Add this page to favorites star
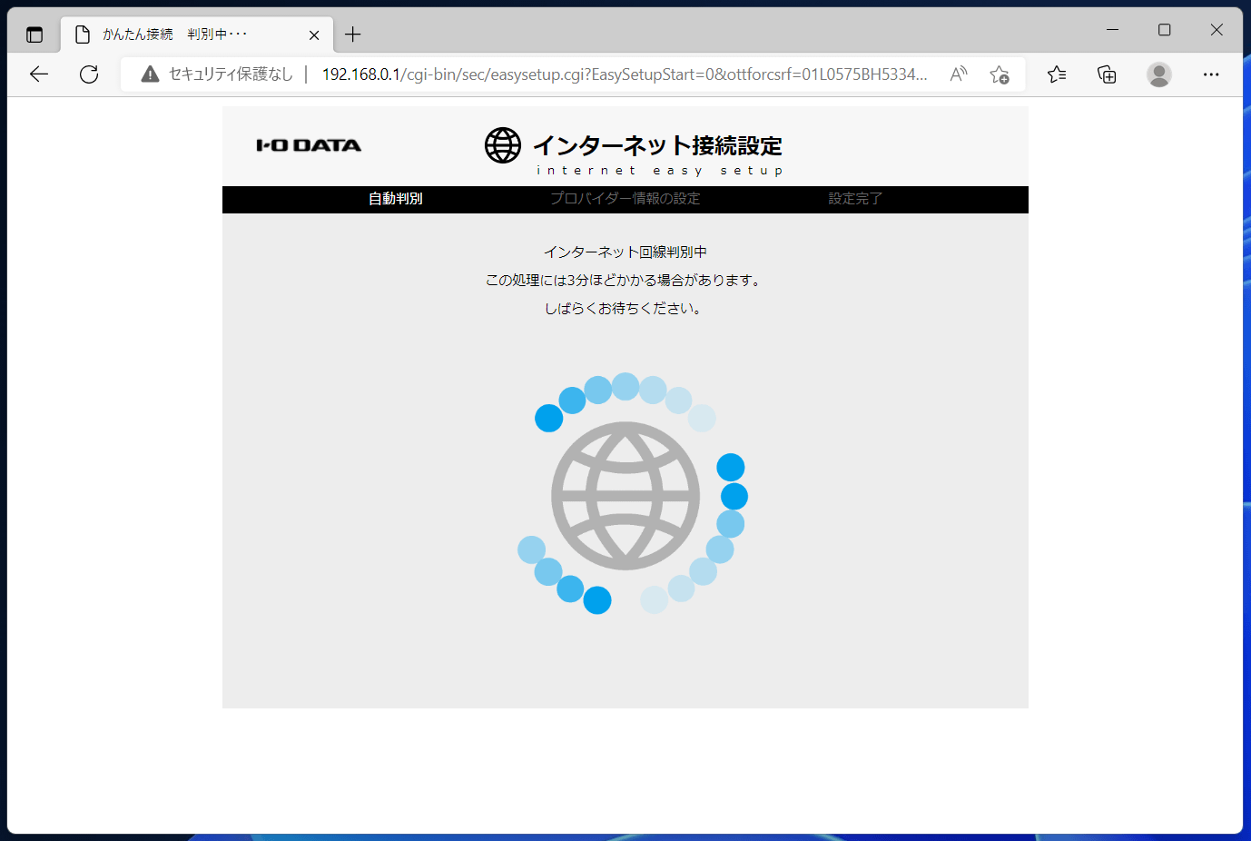This screenshot has width=1251, height=841. tap(1000, 74)
